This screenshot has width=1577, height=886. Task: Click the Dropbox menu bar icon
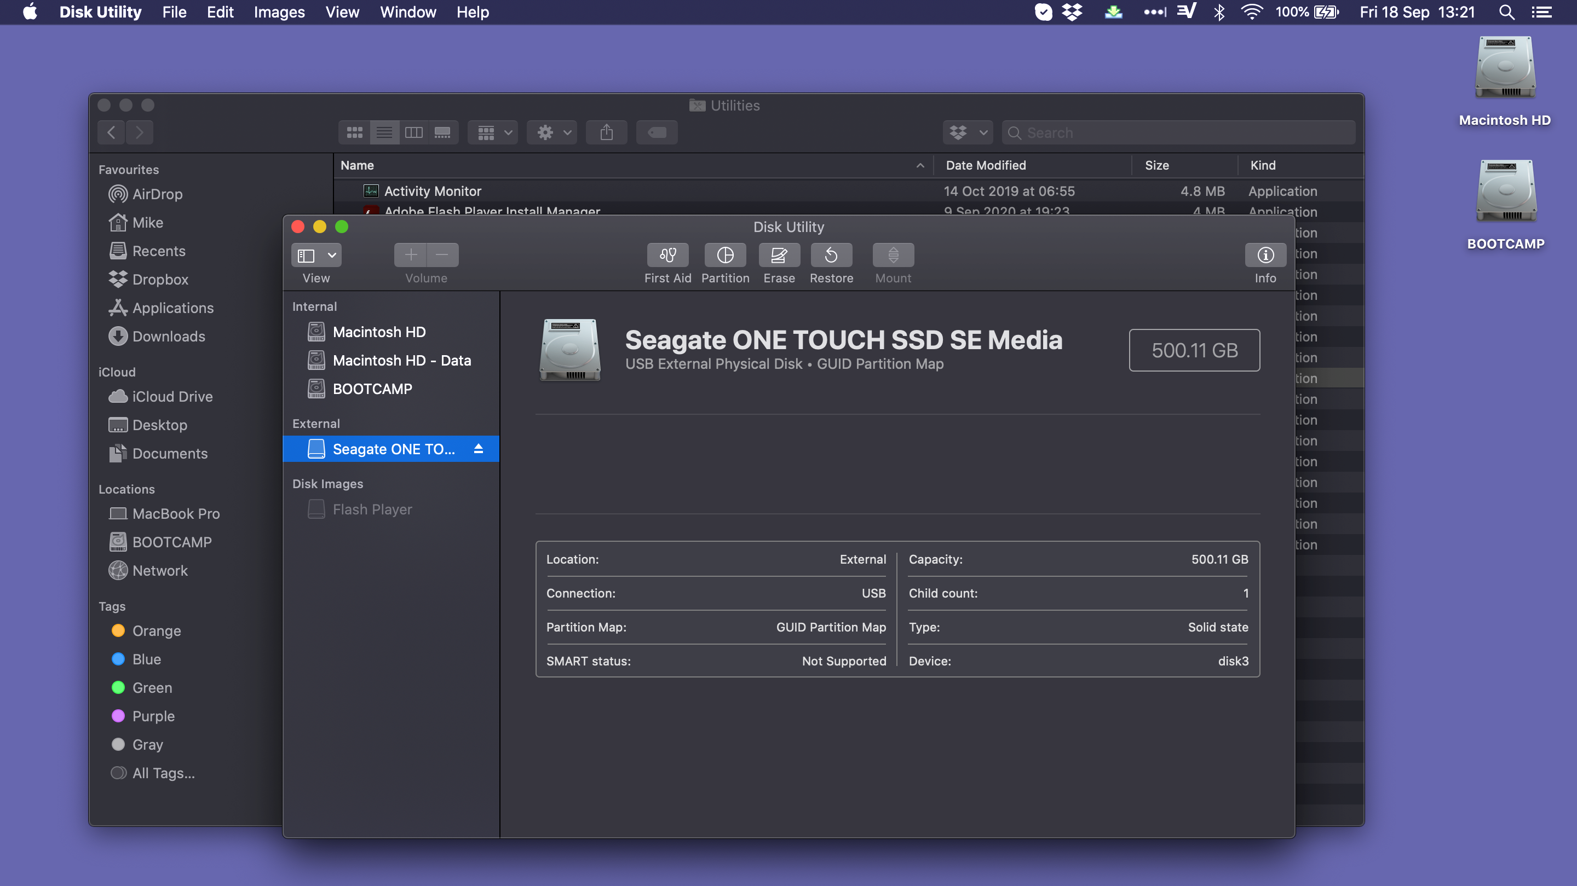pos(1072,12)
